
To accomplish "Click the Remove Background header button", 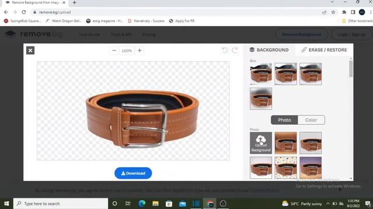I will (301, 35).
